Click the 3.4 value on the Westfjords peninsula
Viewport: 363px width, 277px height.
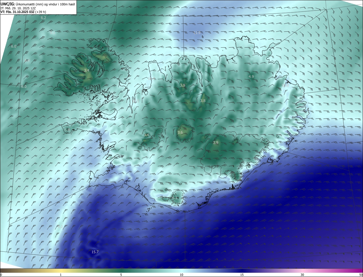pyautogui.click(x=87, y=70)
